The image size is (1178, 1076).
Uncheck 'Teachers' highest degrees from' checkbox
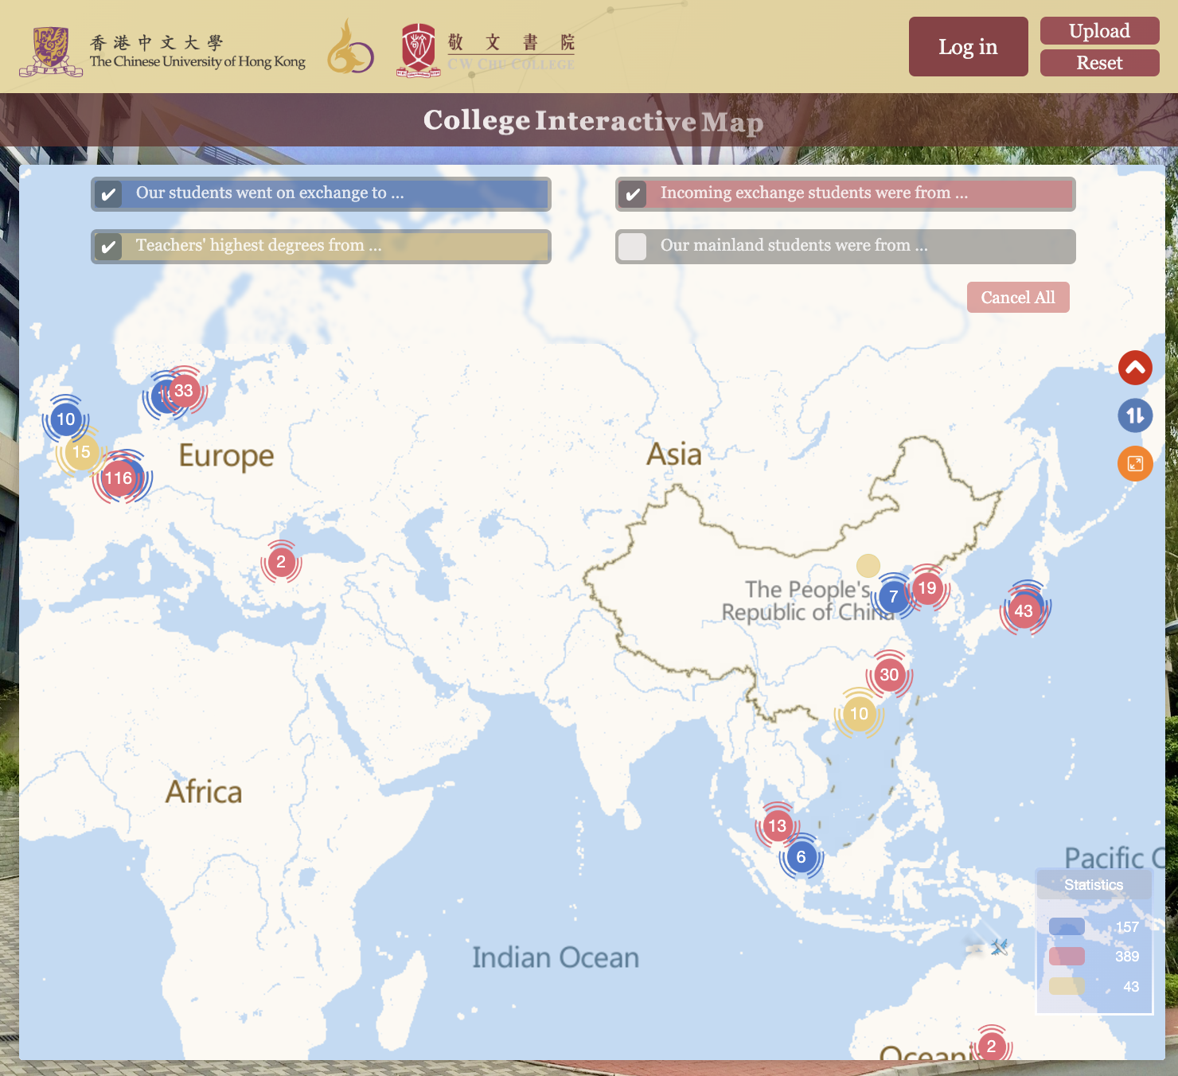click(x=108, y=247)
